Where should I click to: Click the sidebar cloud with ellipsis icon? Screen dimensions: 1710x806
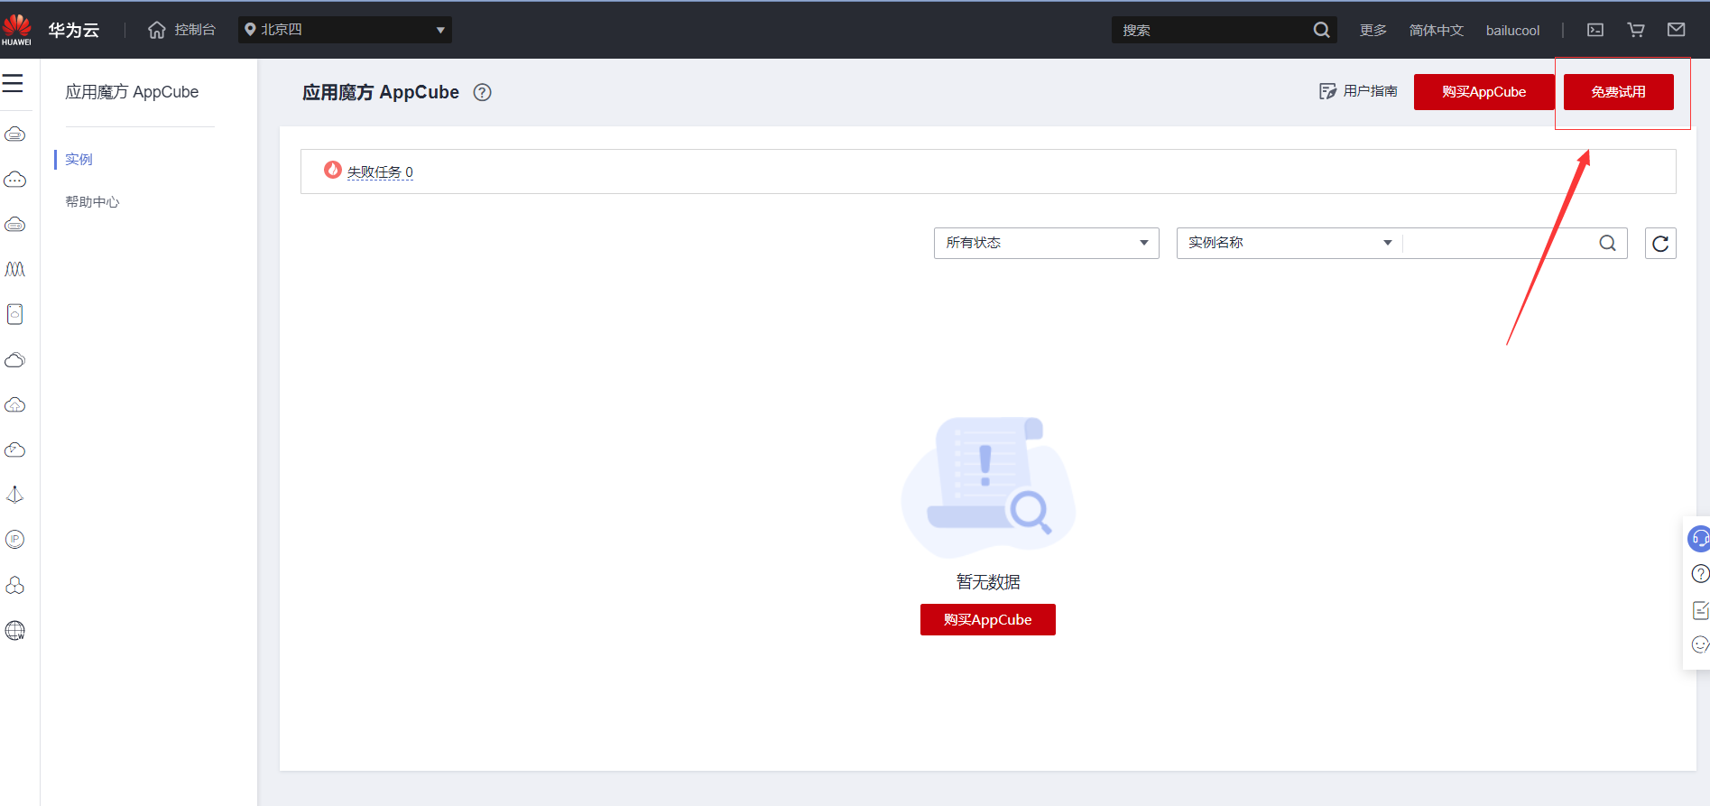tap(15, 180)
